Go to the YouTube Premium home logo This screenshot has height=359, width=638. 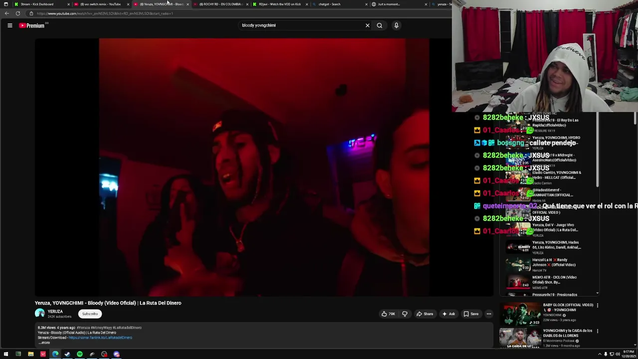[32, 25]
